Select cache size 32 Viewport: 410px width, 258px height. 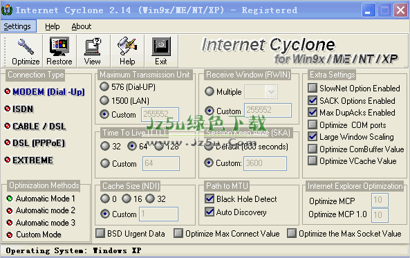150,199
